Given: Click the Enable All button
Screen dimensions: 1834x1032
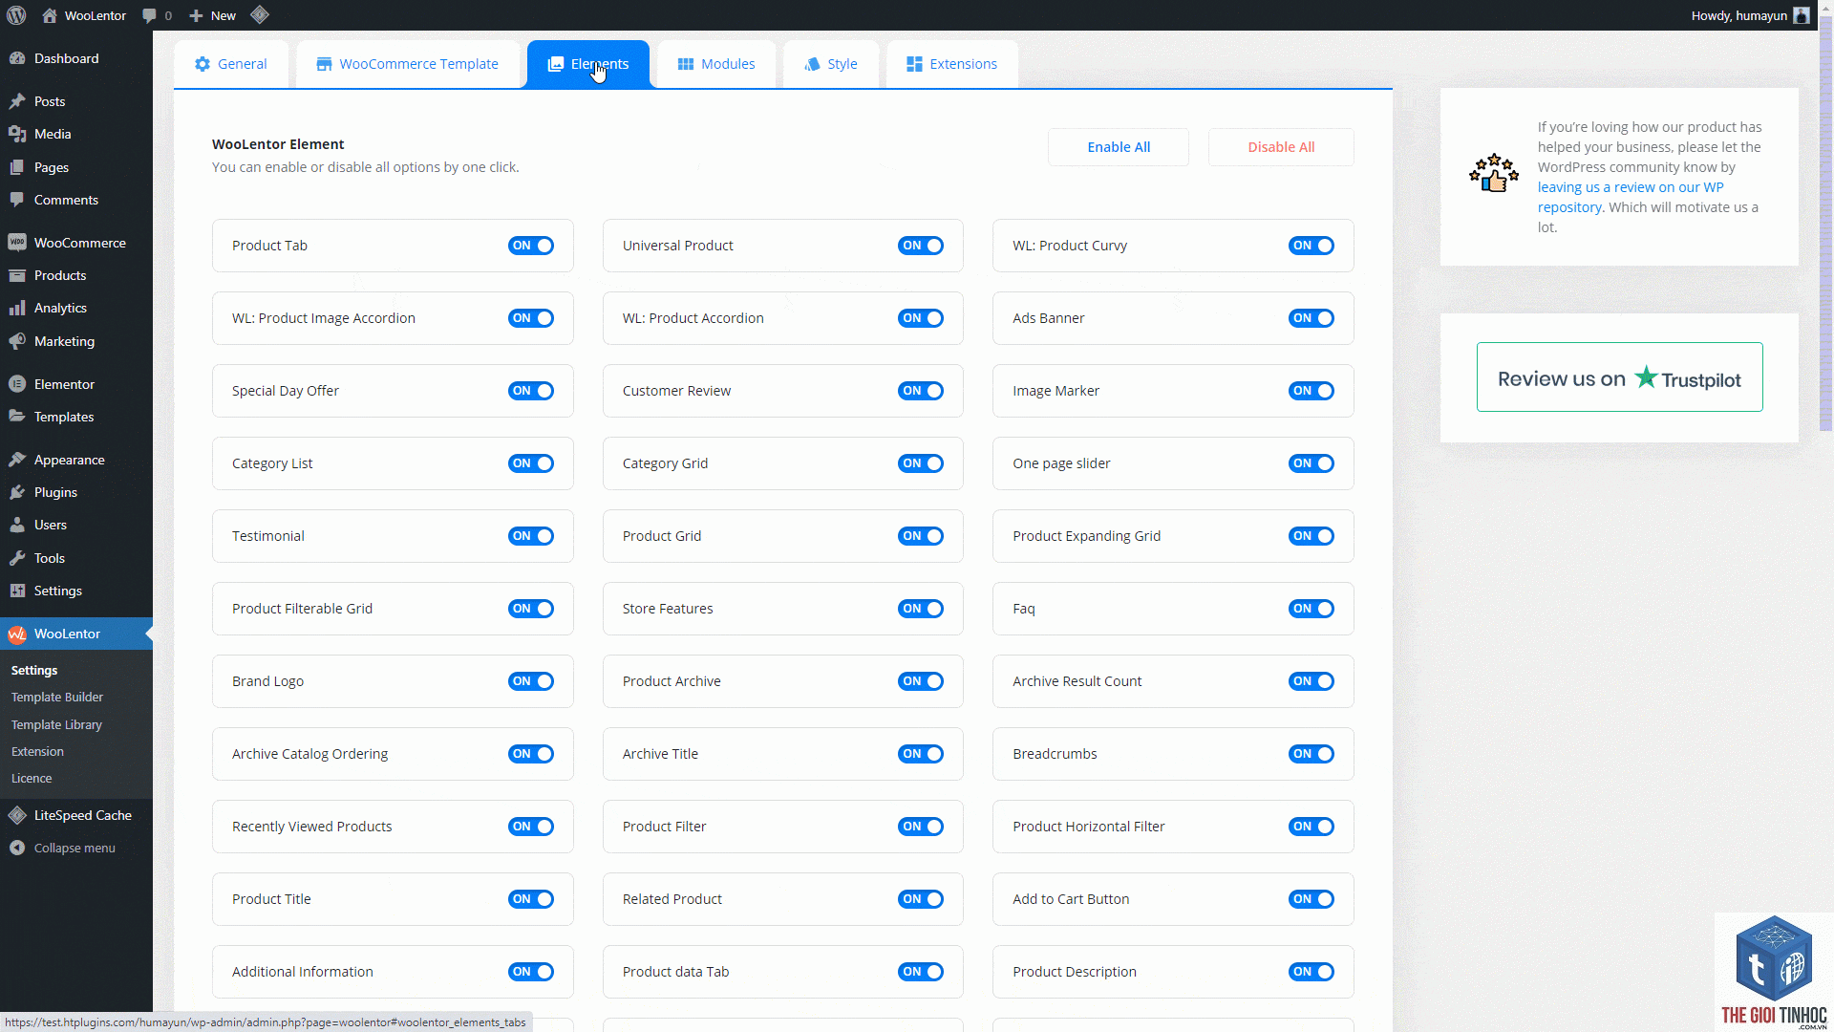Looking at the screenshot, I should [x=1119, y=147].
